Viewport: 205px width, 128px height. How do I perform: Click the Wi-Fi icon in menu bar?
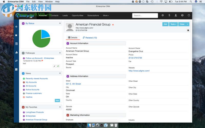pyautogui.click(x=161, y=2)
